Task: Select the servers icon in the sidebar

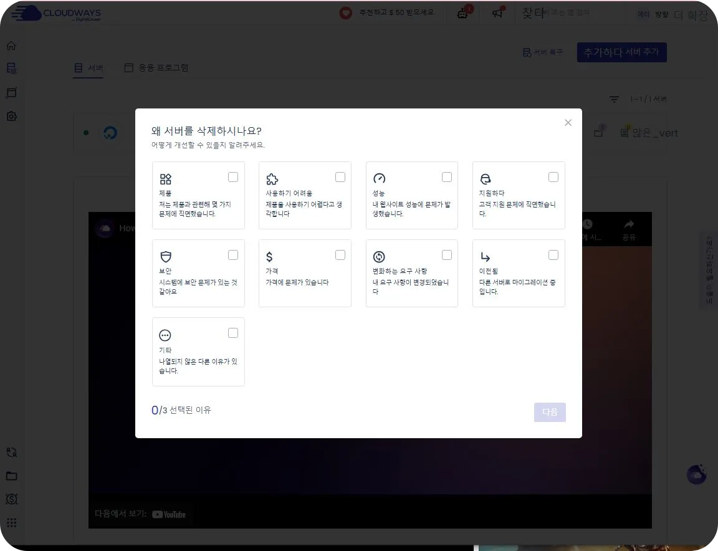Action: pyautogui.click(x=11, y=69)
